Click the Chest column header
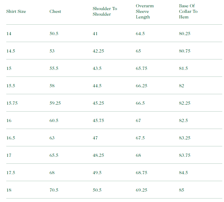The width and height of the screenshot is (224, 202). (55, 11)
